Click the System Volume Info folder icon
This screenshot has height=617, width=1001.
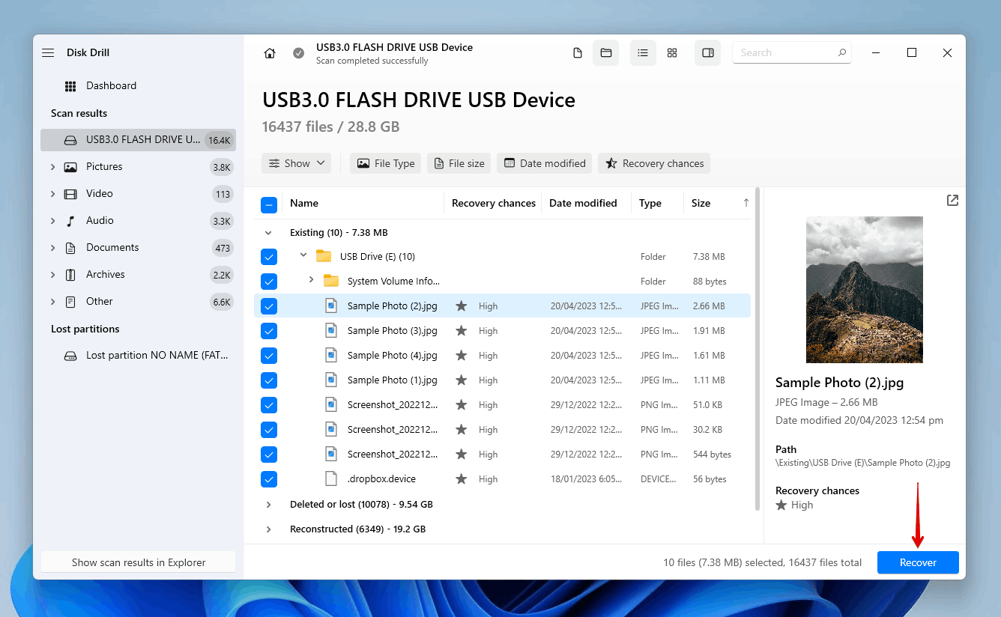click(331, 281)
